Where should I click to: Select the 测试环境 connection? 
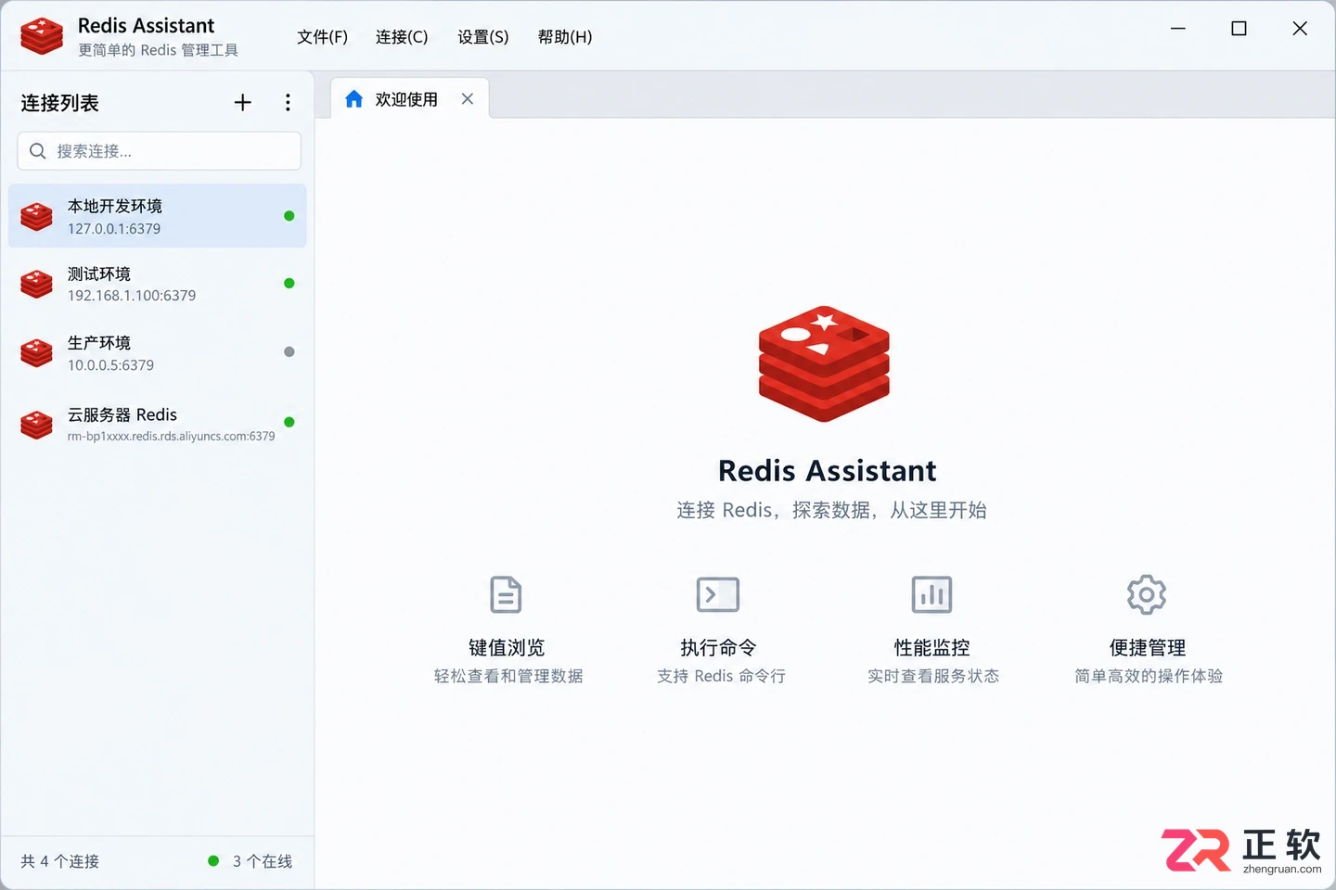(158, 284)
